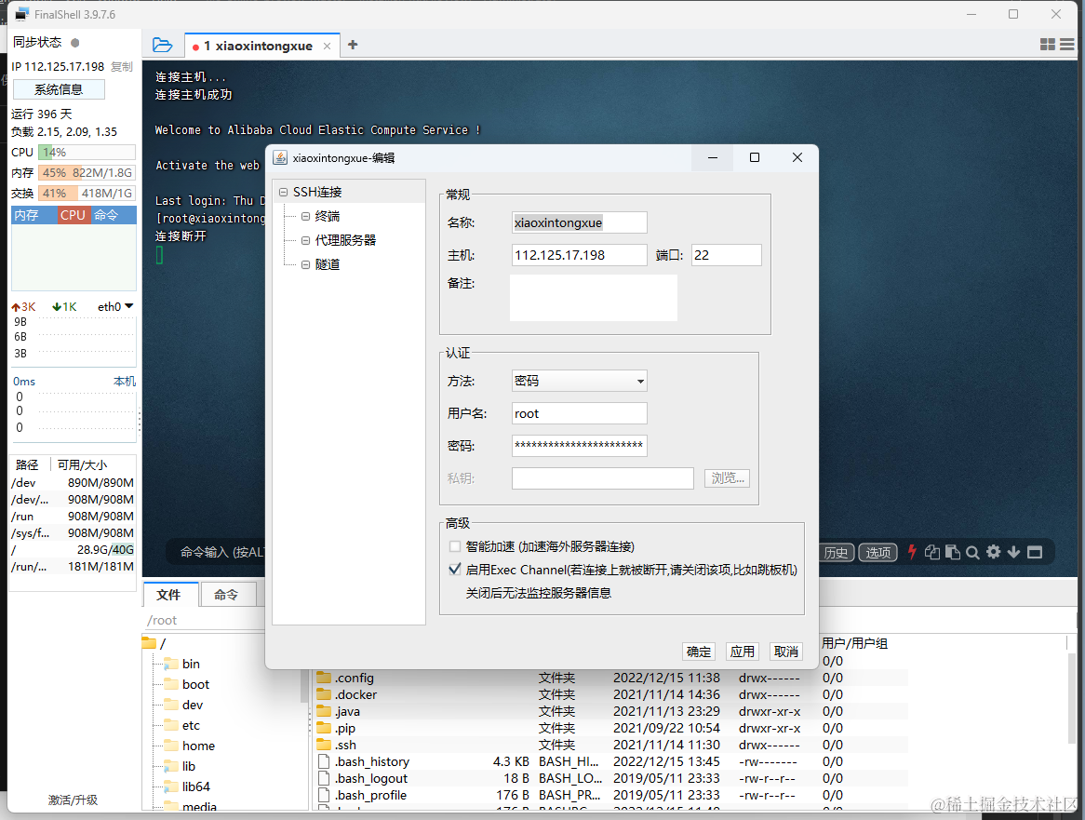
Task: Click the 端口 port input field
Action: pos(727,255)
